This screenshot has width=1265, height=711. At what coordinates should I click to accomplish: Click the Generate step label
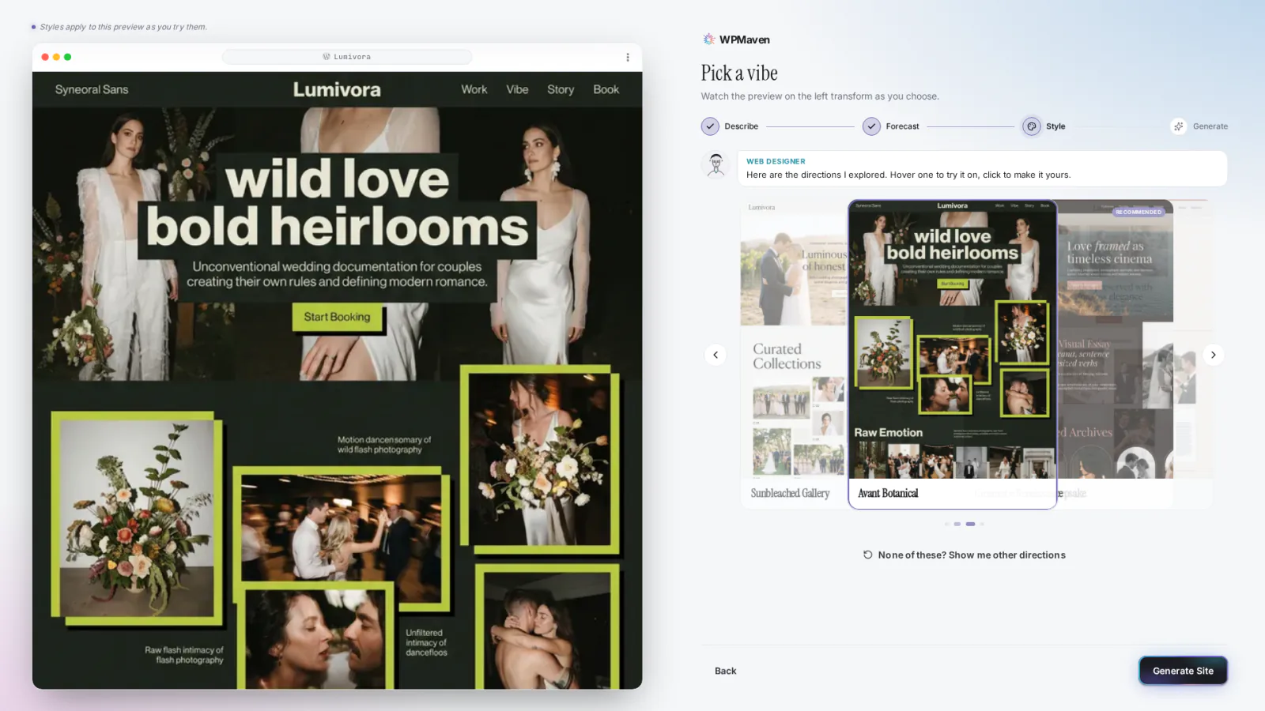(1210, 126)
